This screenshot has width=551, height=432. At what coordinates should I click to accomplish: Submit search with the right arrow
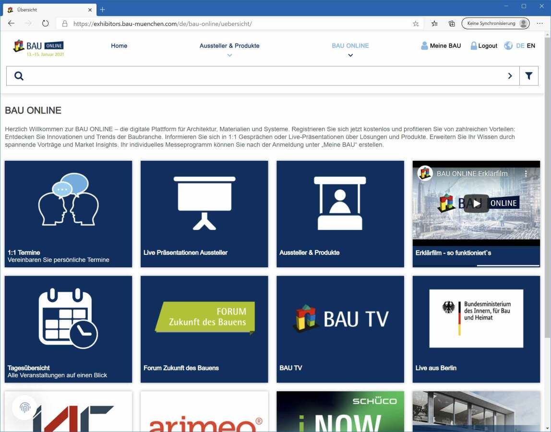(510, 76)
